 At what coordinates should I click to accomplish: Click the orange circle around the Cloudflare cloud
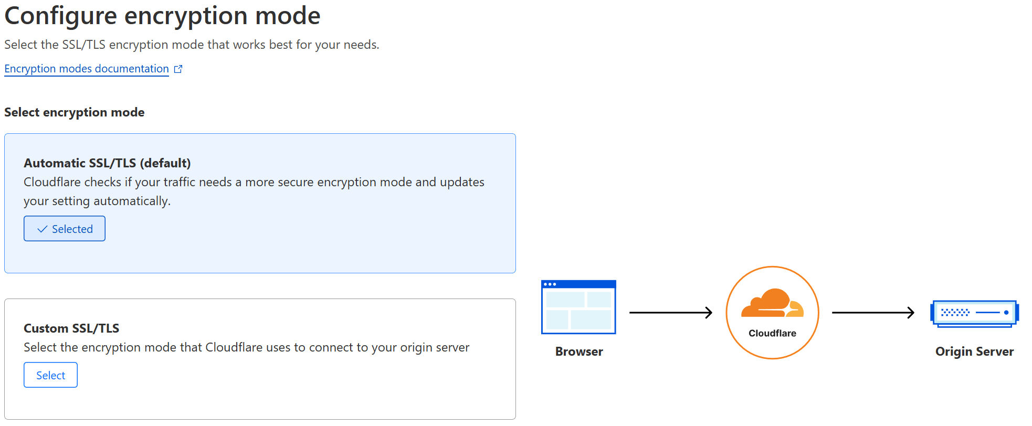click(x=772, y=268)
